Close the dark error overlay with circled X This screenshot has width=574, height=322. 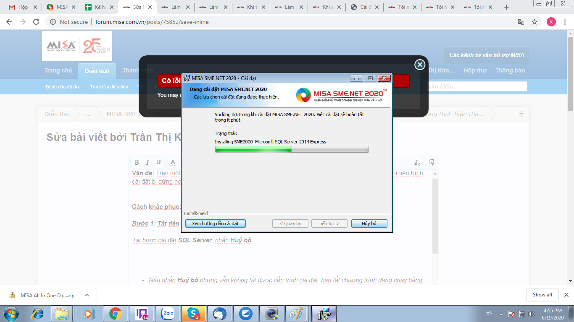[x=420, y=65]
